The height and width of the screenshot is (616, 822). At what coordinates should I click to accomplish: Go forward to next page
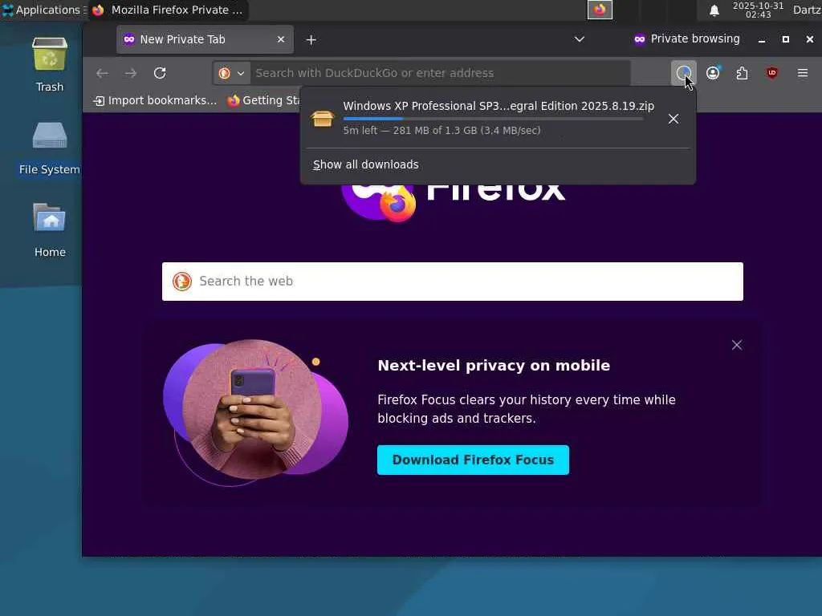tap(131, 73)
